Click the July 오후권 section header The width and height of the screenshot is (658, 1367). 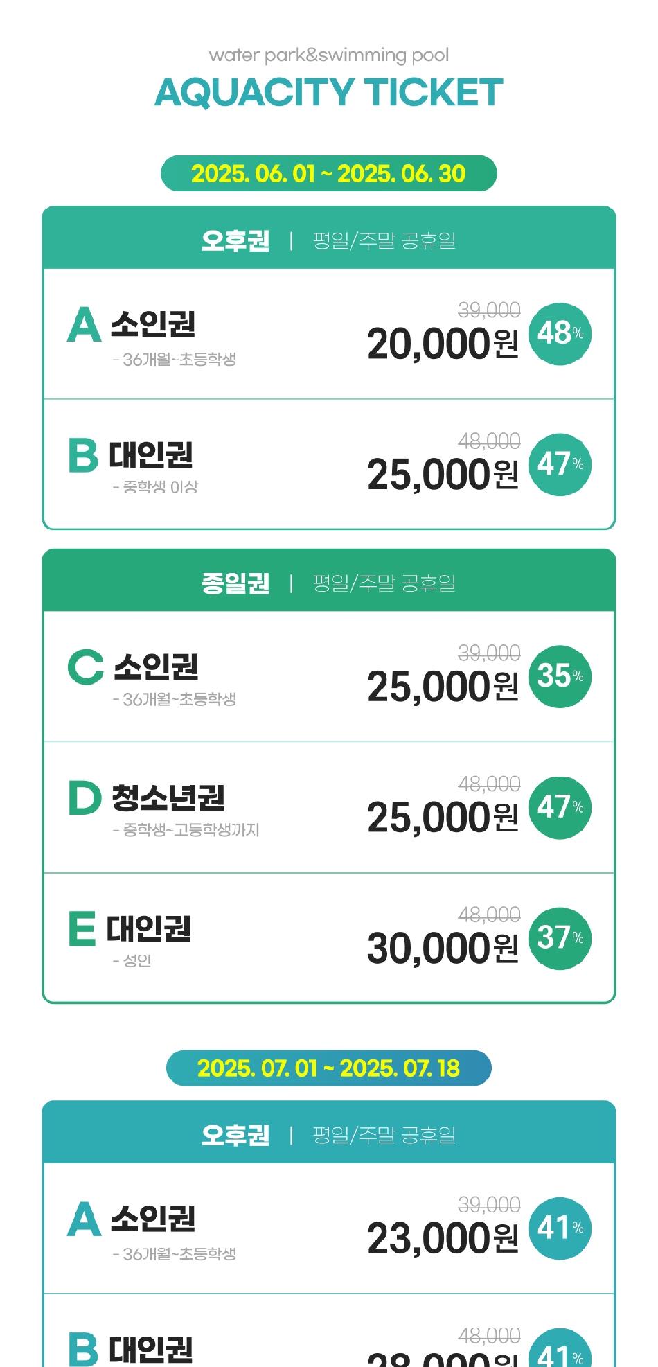point(329,1132)
